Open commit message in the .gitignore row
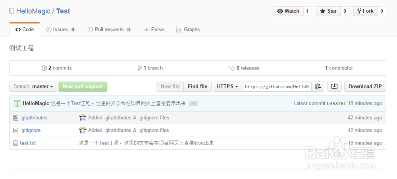The height and width of the screenshot is (179, 397). coord(128,131)
